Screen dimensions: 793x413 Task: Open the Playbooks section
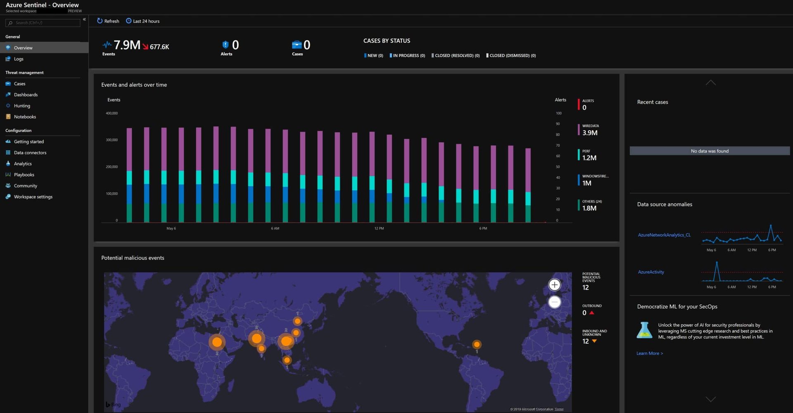click(24, 174)
